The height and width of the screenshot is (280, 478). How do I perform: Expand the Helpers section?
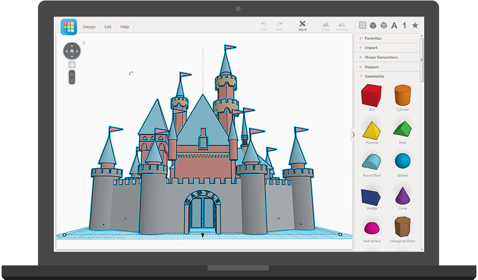point(387,67)
